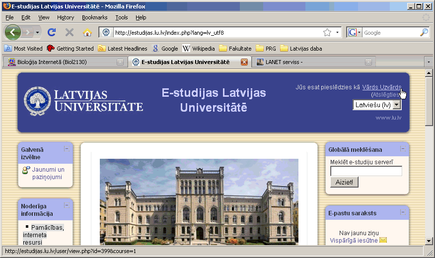The image size is (435, 258).
Task: Open the File menu
Action: 9,17
